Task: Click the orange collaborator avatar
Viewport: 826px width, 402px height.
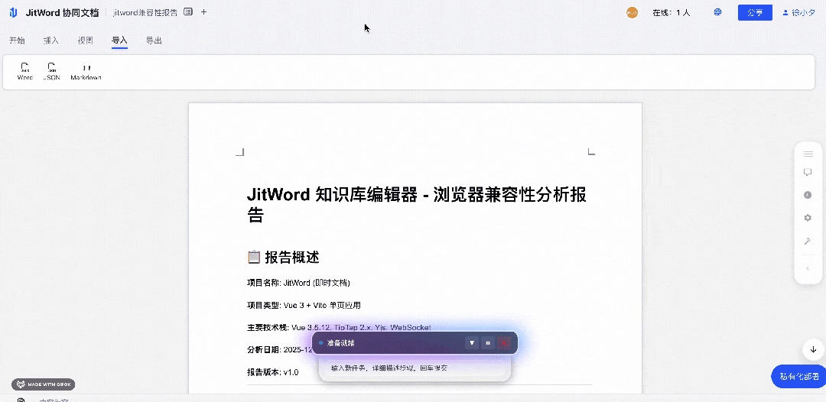Action: coord(633,13)
